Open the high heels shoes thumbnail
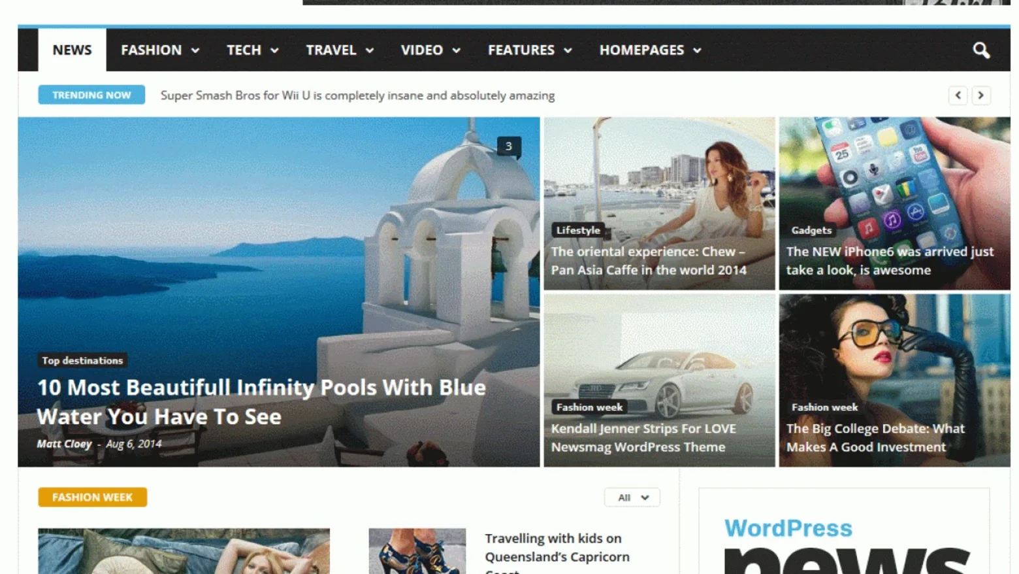This screenshot has height=574, width=1019. tap(417, 551)
